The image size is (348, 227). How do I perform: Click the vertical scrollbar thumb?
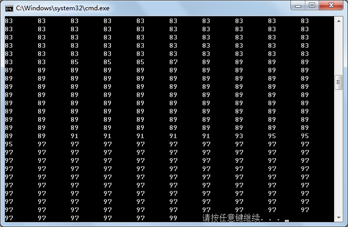tap(339, 83)
